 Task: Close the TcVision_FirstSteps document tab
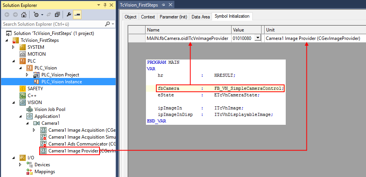(x=170, y=5)
